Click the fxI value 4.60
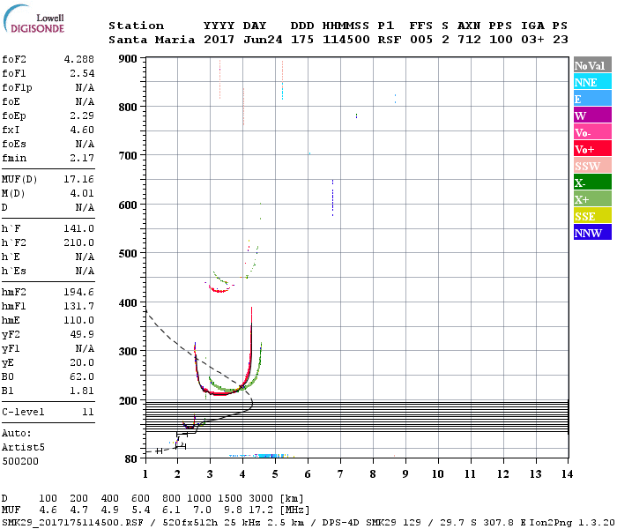Screen dimensions: 617x529 82,130
